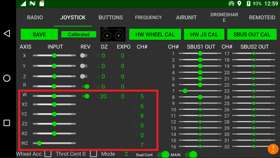Tap the battery indicator in status bar
The image size is (280, 158).
coord(248,4)
